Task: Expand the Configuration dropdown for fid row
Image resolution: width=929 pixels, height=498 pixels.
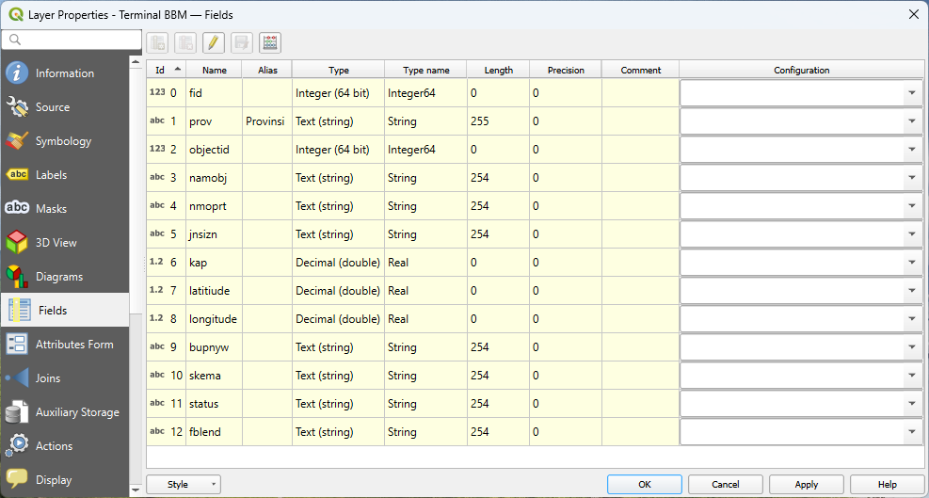Action: point(911,93)
